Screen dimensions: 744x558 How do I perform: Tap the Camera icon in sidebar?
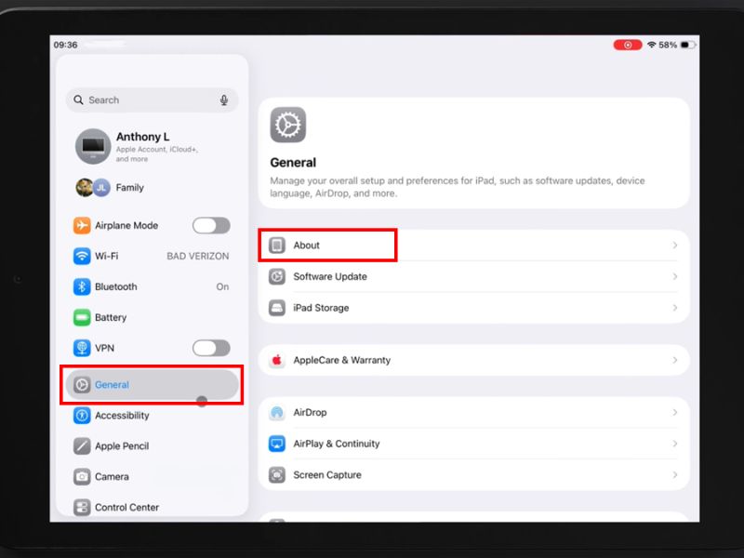click(82, 476)
